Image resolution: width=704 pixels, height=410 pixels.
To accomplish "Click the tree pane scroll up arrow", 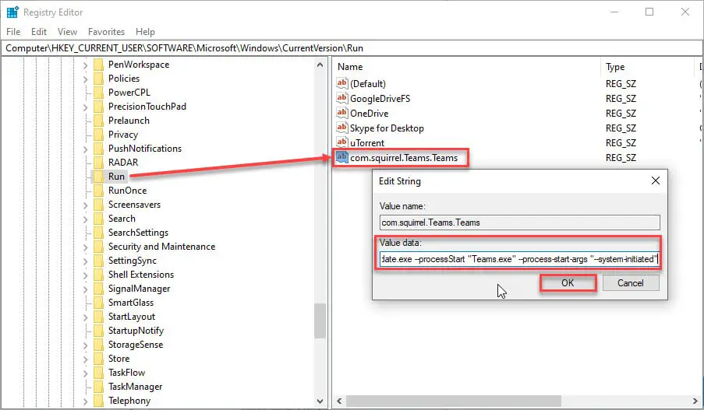I will (x=320, y=65).
